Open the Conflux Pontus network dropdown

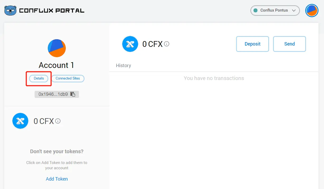[275, 11]
